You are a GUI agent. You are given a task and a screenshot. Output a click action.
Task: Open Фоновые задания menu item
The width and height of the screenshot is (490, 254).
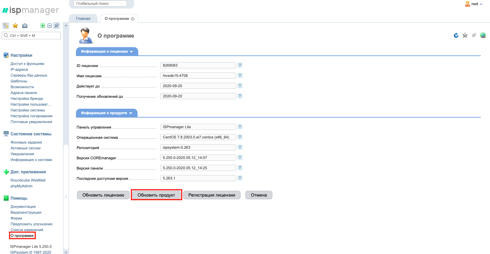pyautogui.click(x=26, y=142)
